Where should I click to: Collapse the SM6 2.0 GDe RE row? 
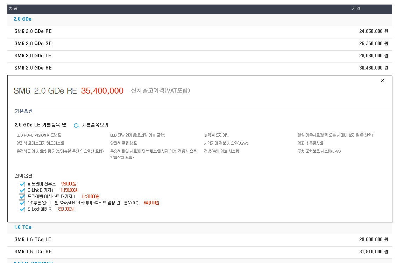199,68
